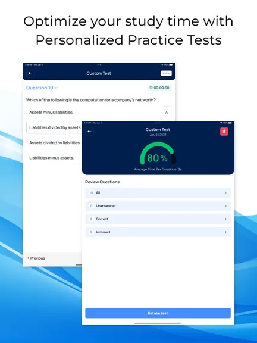Expand the Correct questions chevron
This screenshot has width=257, height=343.
click(x=225, y=219)
